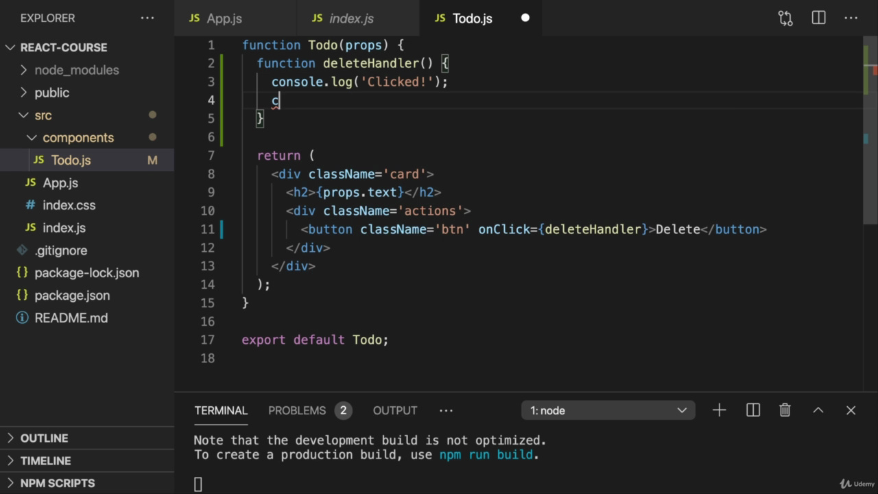
Task: Collapse the src folder
Action: pos(43,115)
